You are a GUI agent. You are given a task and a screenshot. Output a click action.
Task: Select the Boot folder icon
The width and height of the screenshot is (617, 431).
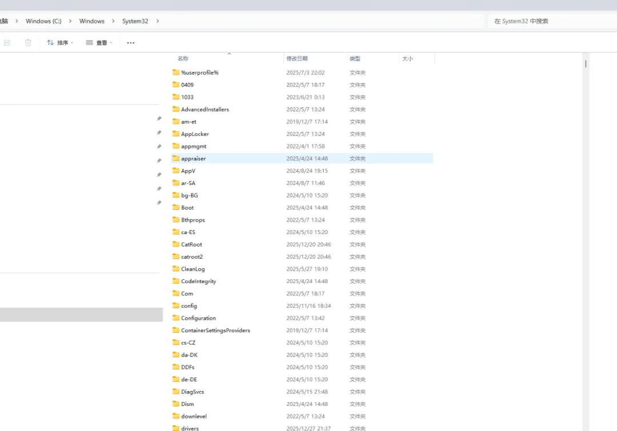pos(176,207)
